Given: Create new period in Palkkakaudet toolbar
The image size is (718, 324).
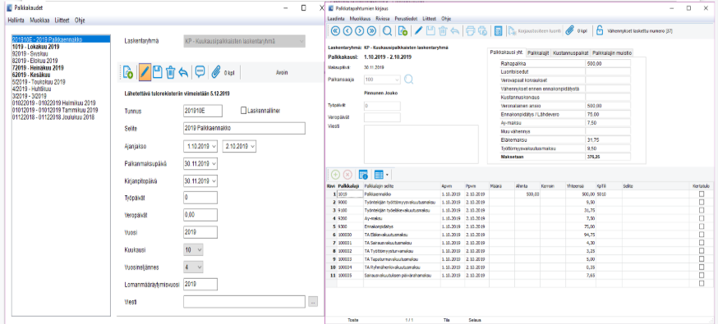Looking at the screenshot, I should pyautogui.click(x=128, y=71).
